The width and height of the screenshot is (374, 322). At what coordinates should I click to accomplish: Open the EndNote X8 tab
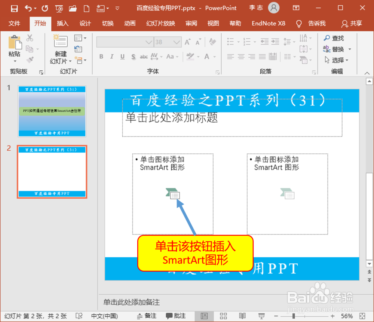(x=268, y=24)
